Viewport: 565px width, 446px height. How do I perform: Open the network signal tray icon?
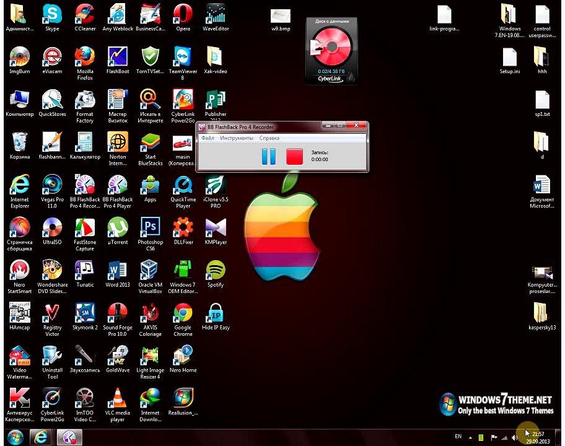(504, 438)
